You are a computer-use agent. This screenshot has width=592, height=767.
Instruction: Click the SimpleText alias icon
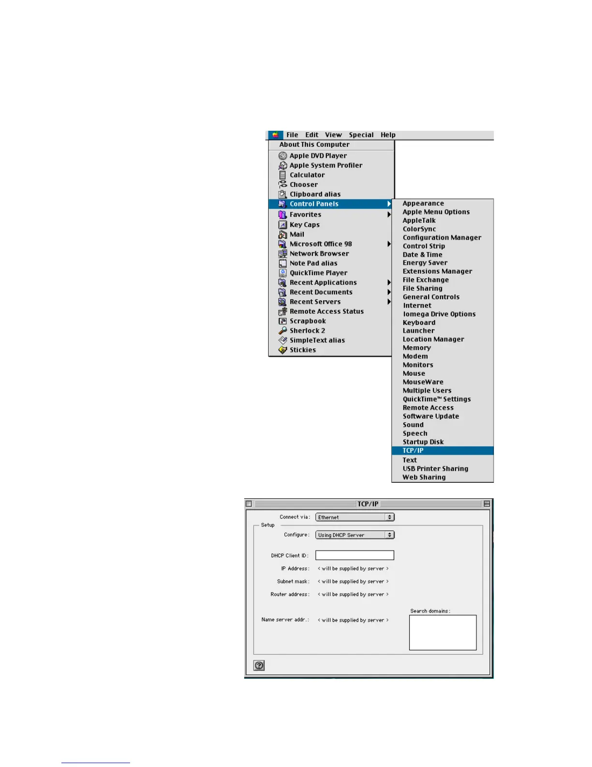(283, 340)
